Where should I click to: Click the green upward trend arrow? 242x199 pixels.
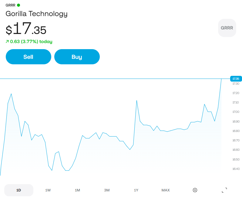(7, 42)
